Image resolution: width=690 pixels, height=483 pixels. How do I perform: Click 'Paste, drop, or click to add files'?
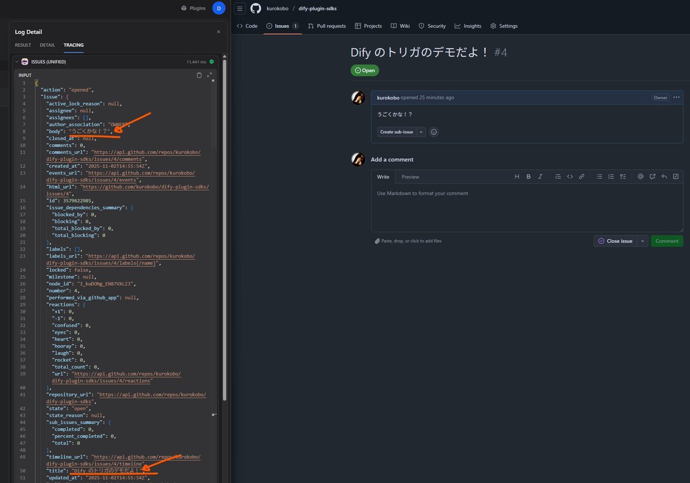[408, 241]
